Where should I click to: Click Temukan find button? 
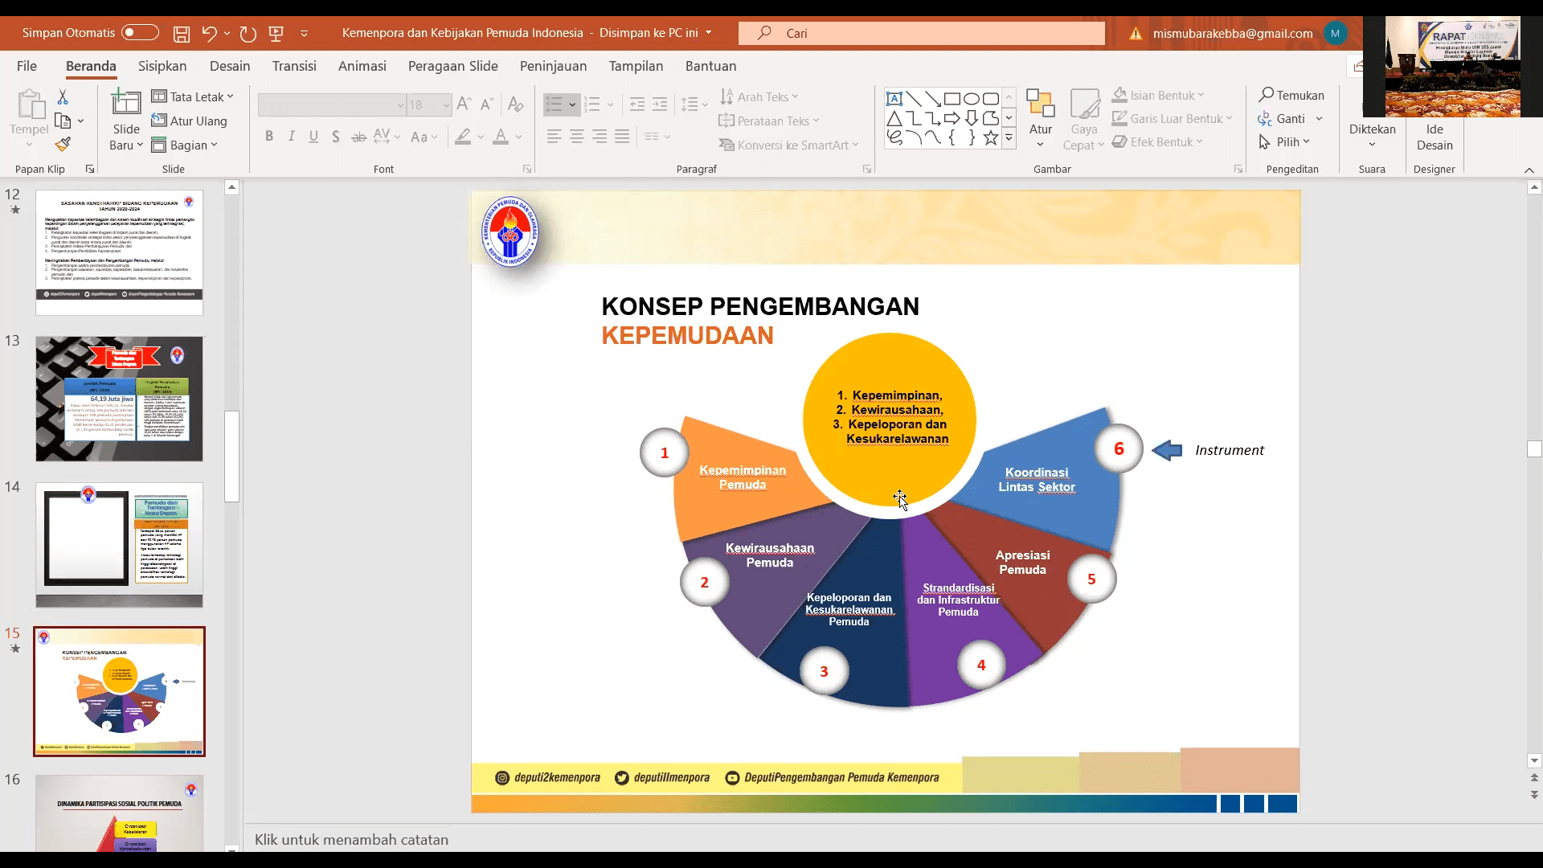tap(1291, 95)
